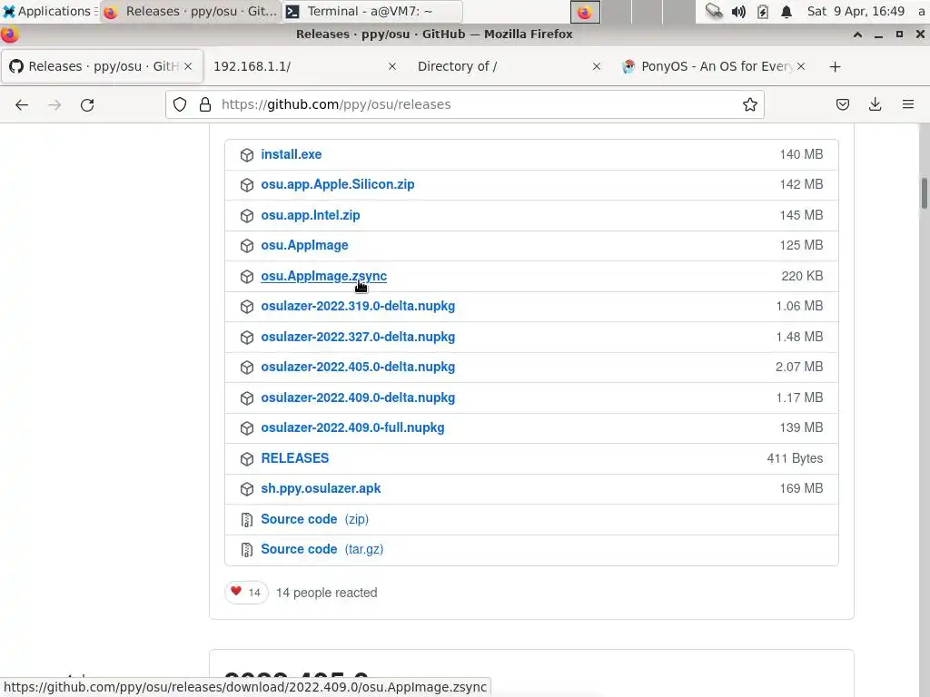Click the 14 people reacted text
930x697 pixels.
pos(326,593)
